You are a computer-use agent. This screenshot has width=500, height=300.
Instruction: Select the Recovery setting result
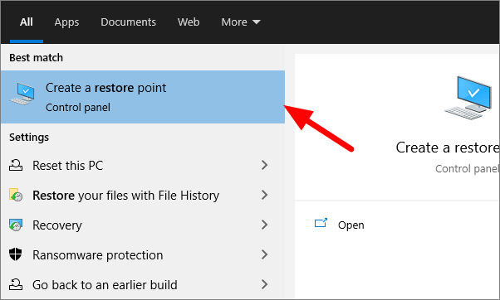(143, 225)
